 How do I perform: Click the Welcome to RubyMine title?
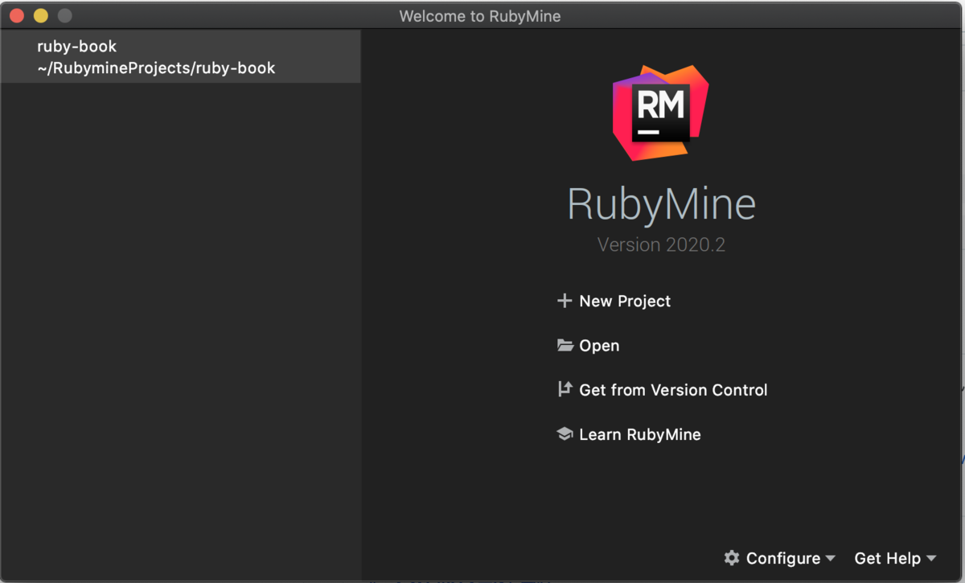click(x=480, y=15)
